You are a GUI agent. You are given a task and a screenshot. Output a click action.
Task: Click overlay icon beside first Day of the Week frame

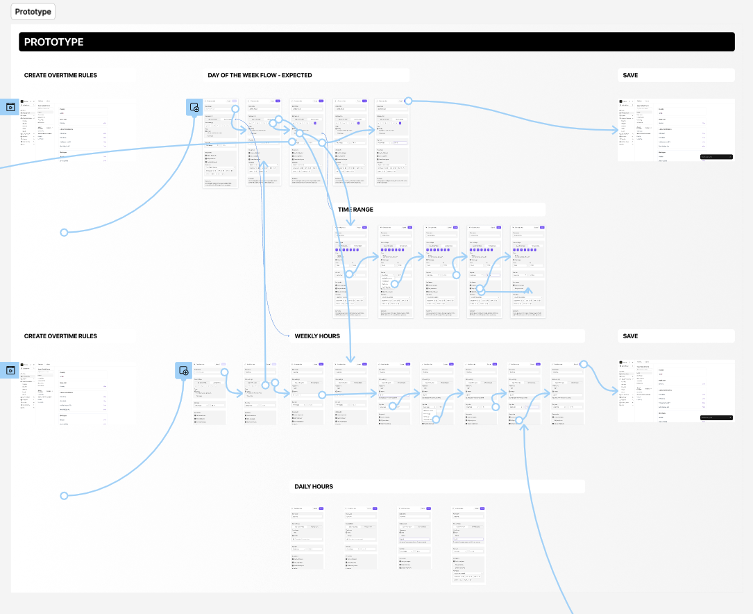click(x=194, y=107)
